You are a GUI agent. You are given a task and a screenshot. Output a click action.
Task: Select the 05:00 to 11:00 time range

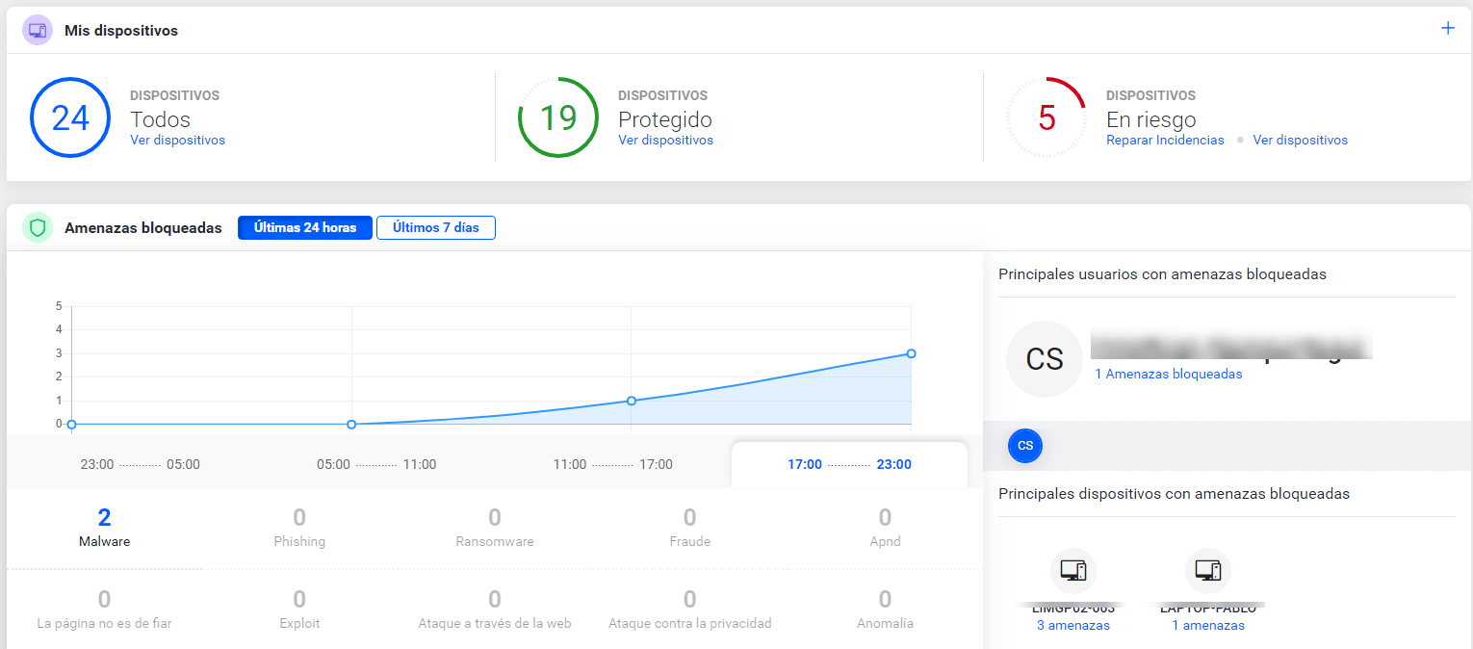pos(376,464)
